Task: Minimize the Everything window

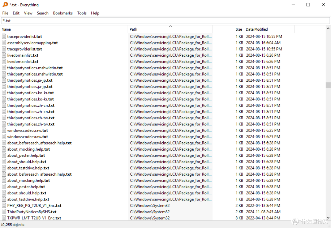Action: (293, 5)
